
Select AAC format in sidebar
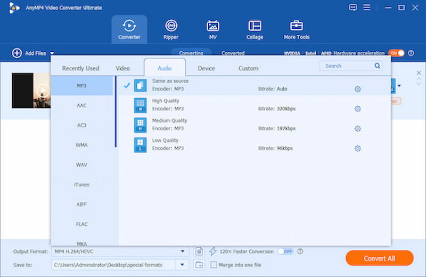(x=81, y=105)
